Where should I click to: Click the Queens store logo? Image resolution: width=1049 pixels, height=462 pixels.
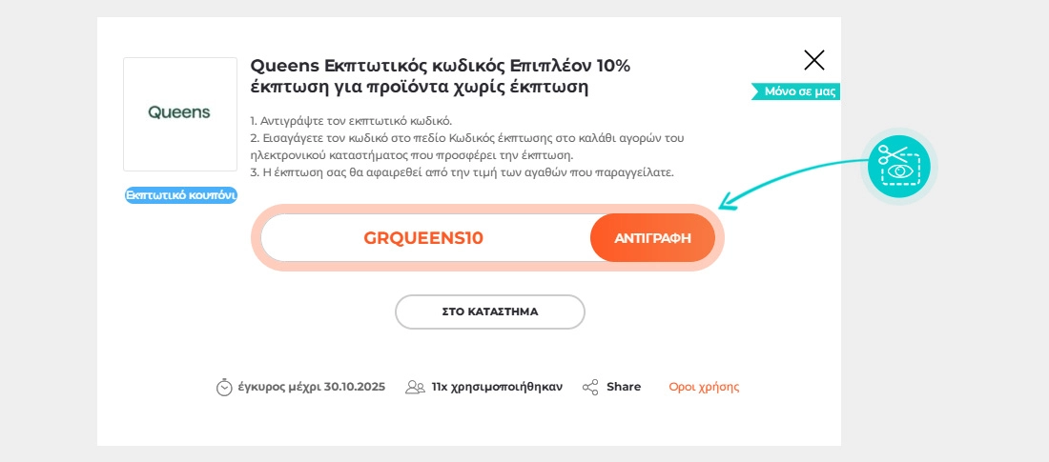179,113
